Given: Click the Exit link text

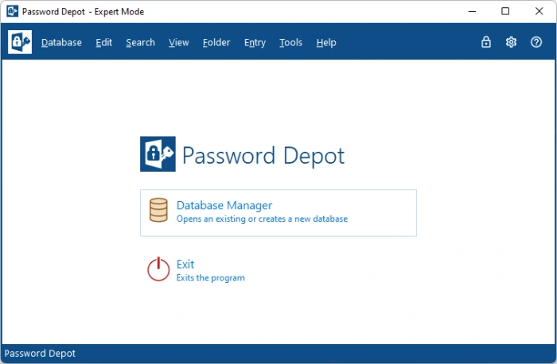Looking at the screenshot, I should 185,265.
